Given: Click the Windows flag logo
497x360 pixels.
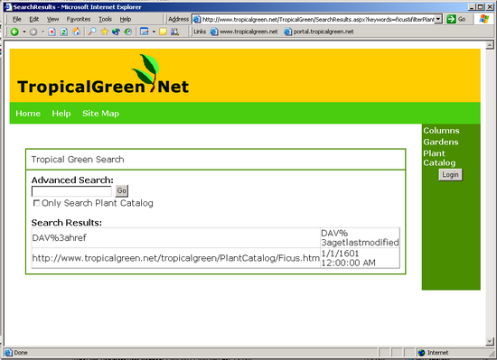Looking at the screenshot, I should 483,19.
